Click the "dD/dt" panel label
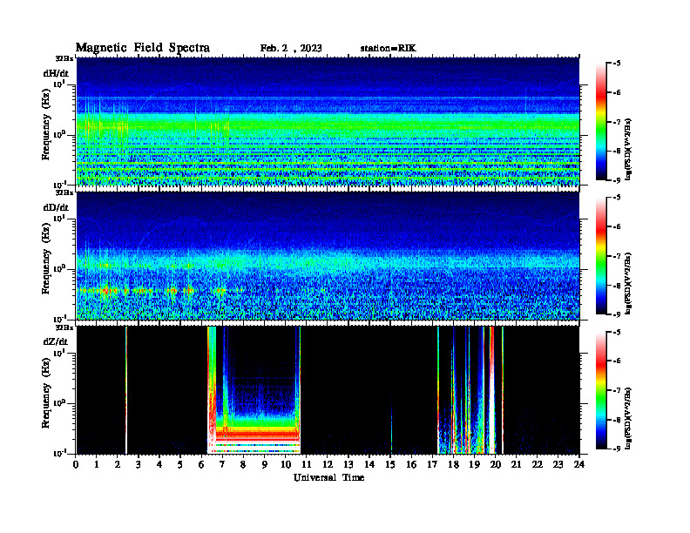690x533 pixels. click(56, 207)
